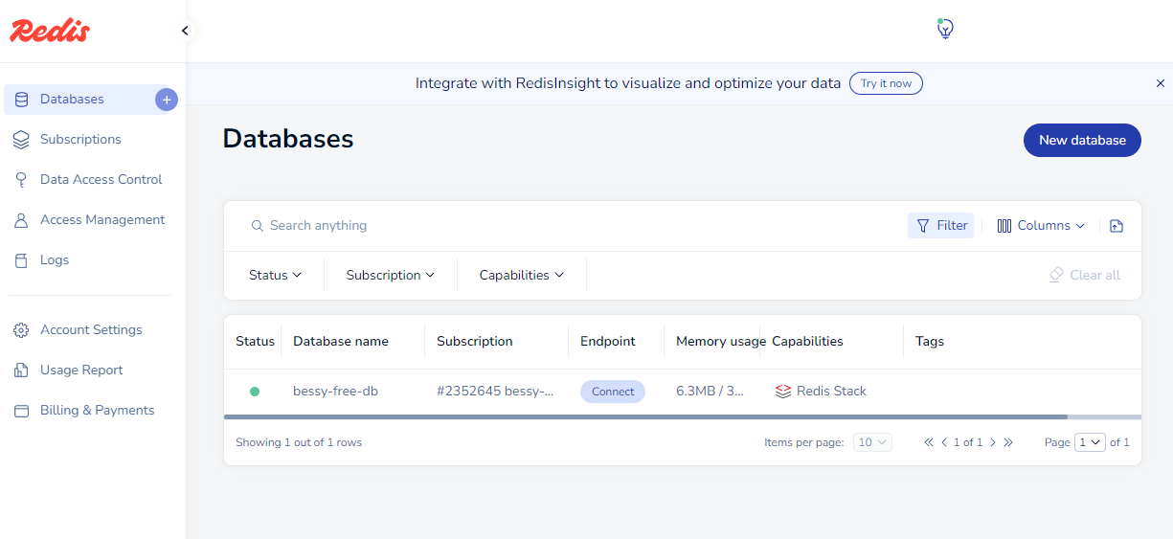Image resolution: width=1173 pixels, height=539 pixels.
Task: Click the Redis Stack capability icon
Action: point(783,391)
